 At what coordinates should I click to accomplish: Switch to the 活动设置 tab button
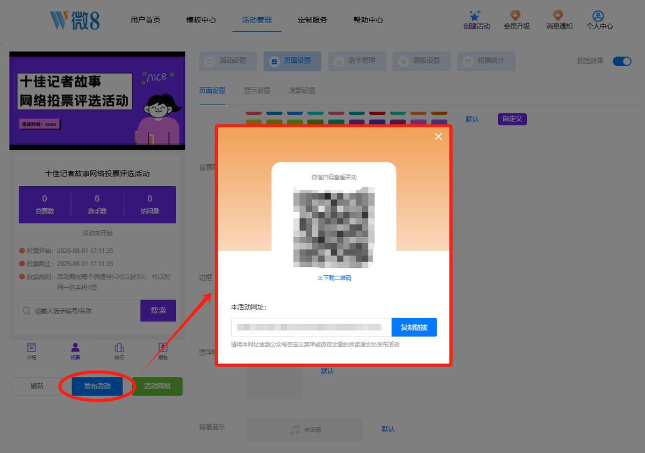click(228, 61)
